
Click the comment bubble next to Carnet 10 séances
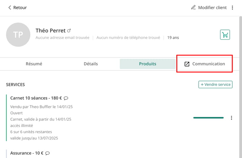[66, 98]
